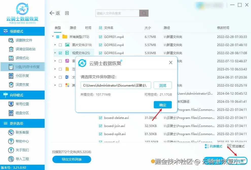Contact support via 联系客服
251x170 pixels.
click(x=19, y=132)
